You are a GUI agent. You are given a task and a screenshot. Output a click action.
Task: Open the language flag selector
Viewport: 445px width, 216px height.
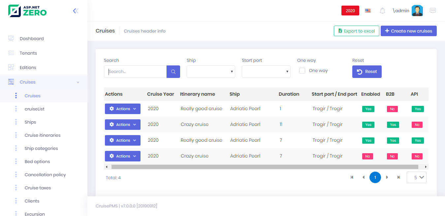pos(368,11)
